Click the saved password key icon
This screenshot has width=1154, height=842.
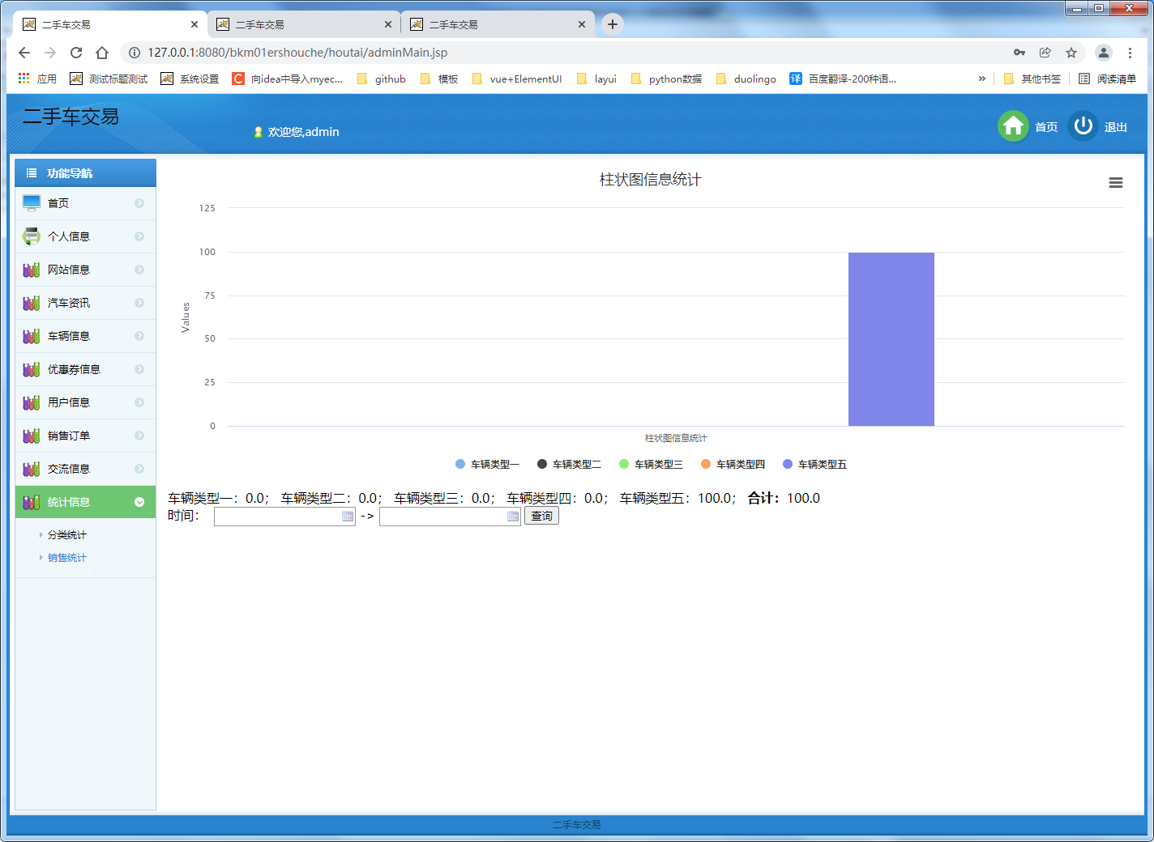pos(1019,53)
